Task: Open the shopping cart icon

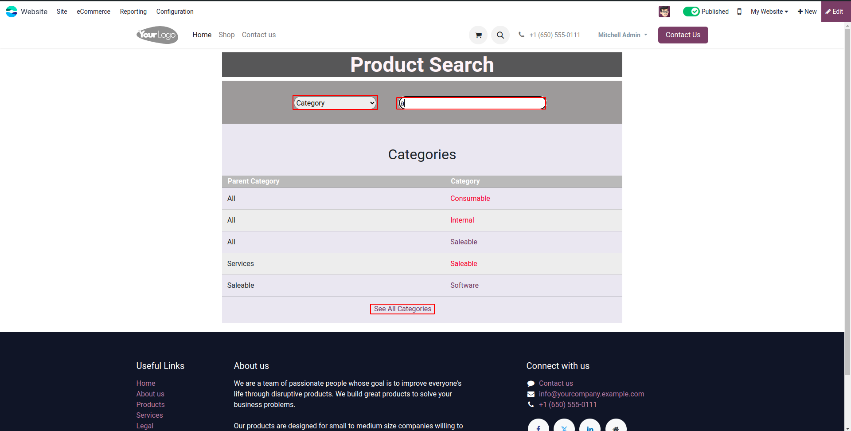Action: (x=478, y=35)
